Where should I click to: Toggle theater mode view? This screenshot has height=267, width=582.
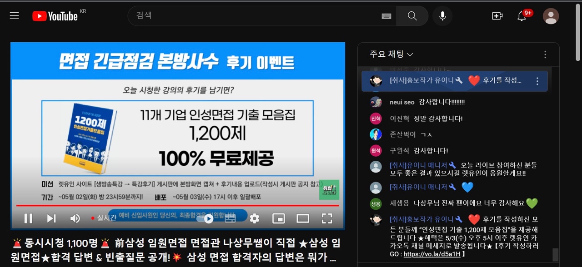(x=303, y=218)
